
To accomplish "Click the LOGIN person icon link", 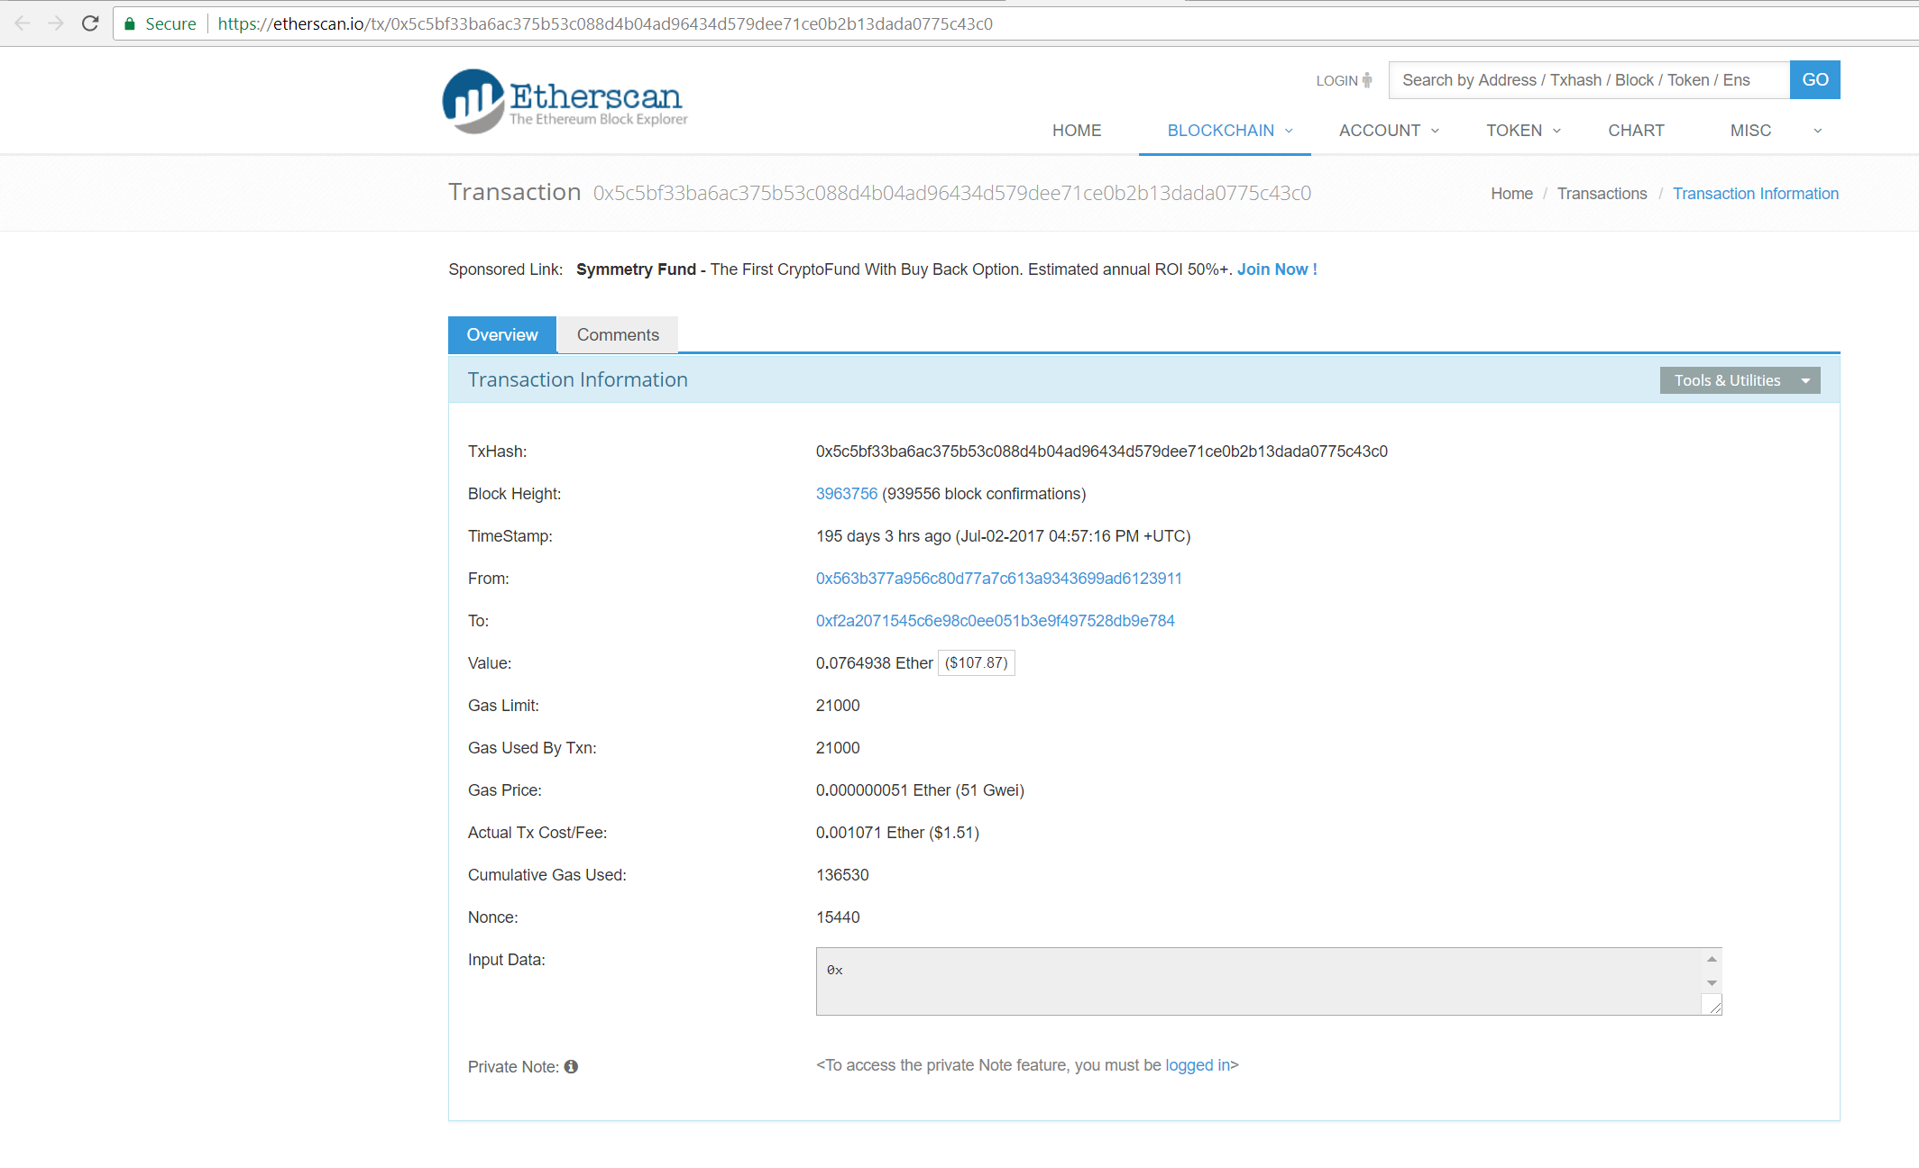I will [x=1344, y=80].
